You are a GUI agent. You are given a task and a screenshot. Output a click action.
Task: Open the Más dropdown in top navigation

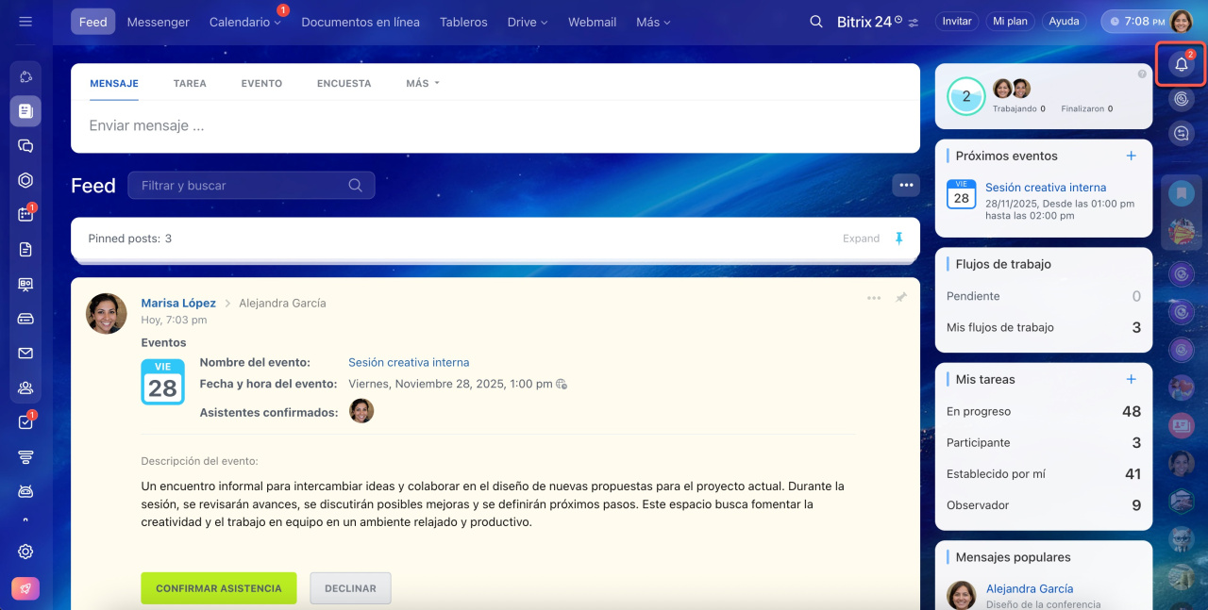(x=653, y=22)
